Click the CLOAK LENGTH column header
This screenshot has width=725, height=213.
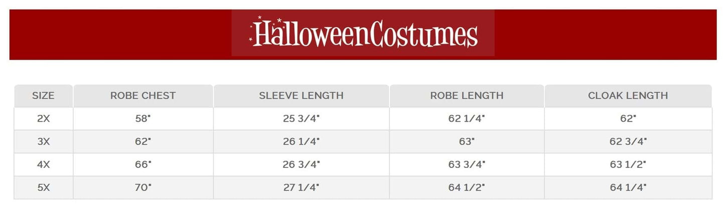click(628, 96)
